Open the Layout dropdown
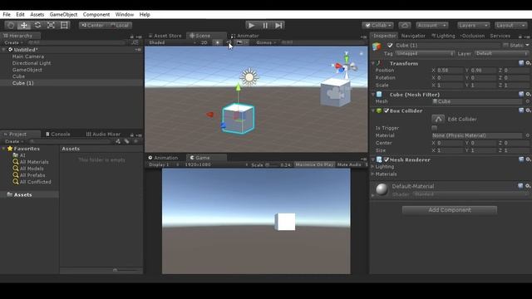The width and height of the screenshot is (532, 299). pyautogui.click(x=510, y=26)
